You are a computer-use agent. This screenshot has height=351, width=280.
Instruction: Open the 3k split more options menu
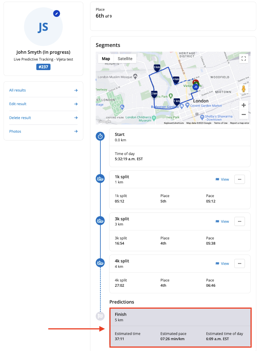239,221
